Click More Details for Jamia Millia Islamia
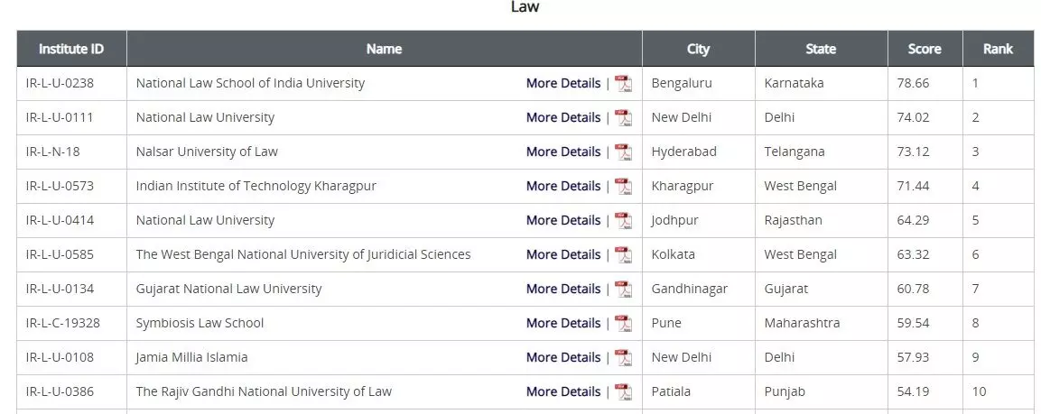The width and height of the screenshot is (1041, 414). (x=563, y=357)
